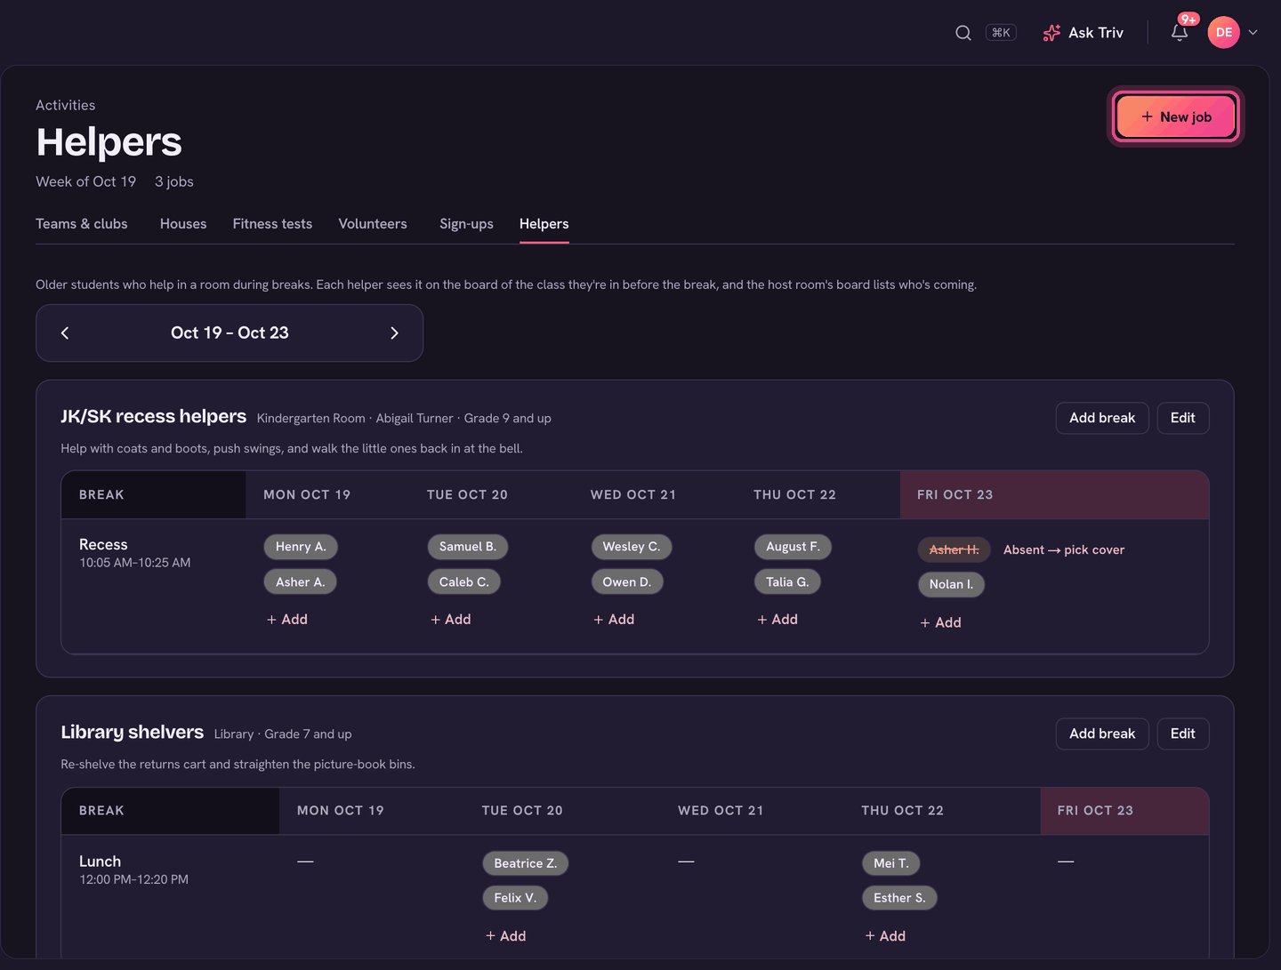The image size is (1281, 970).
Task: Open the Oct 19 – Oct 23 date range
Action: pos(230,333)
